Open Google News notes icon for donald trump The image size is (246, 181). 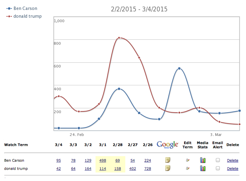tap(168, 168)
